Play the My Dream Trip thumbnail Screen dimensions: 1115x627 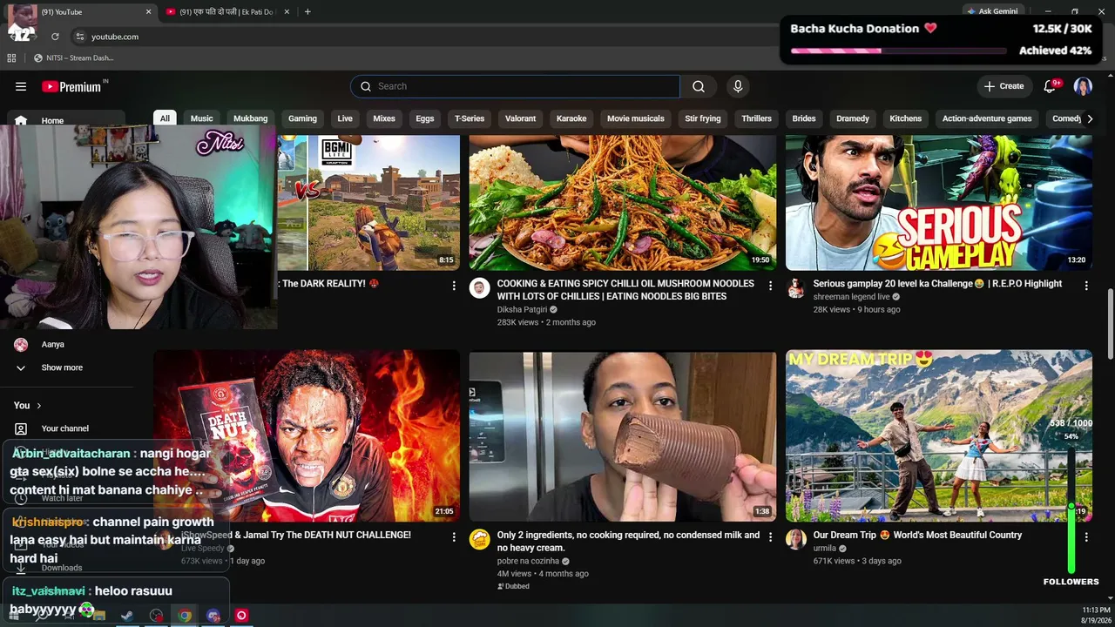939,436
